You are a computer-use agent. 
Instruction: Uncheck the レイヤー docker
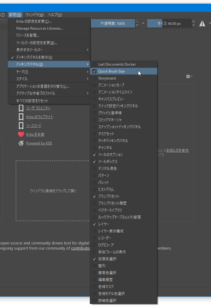tap(124, 224)
